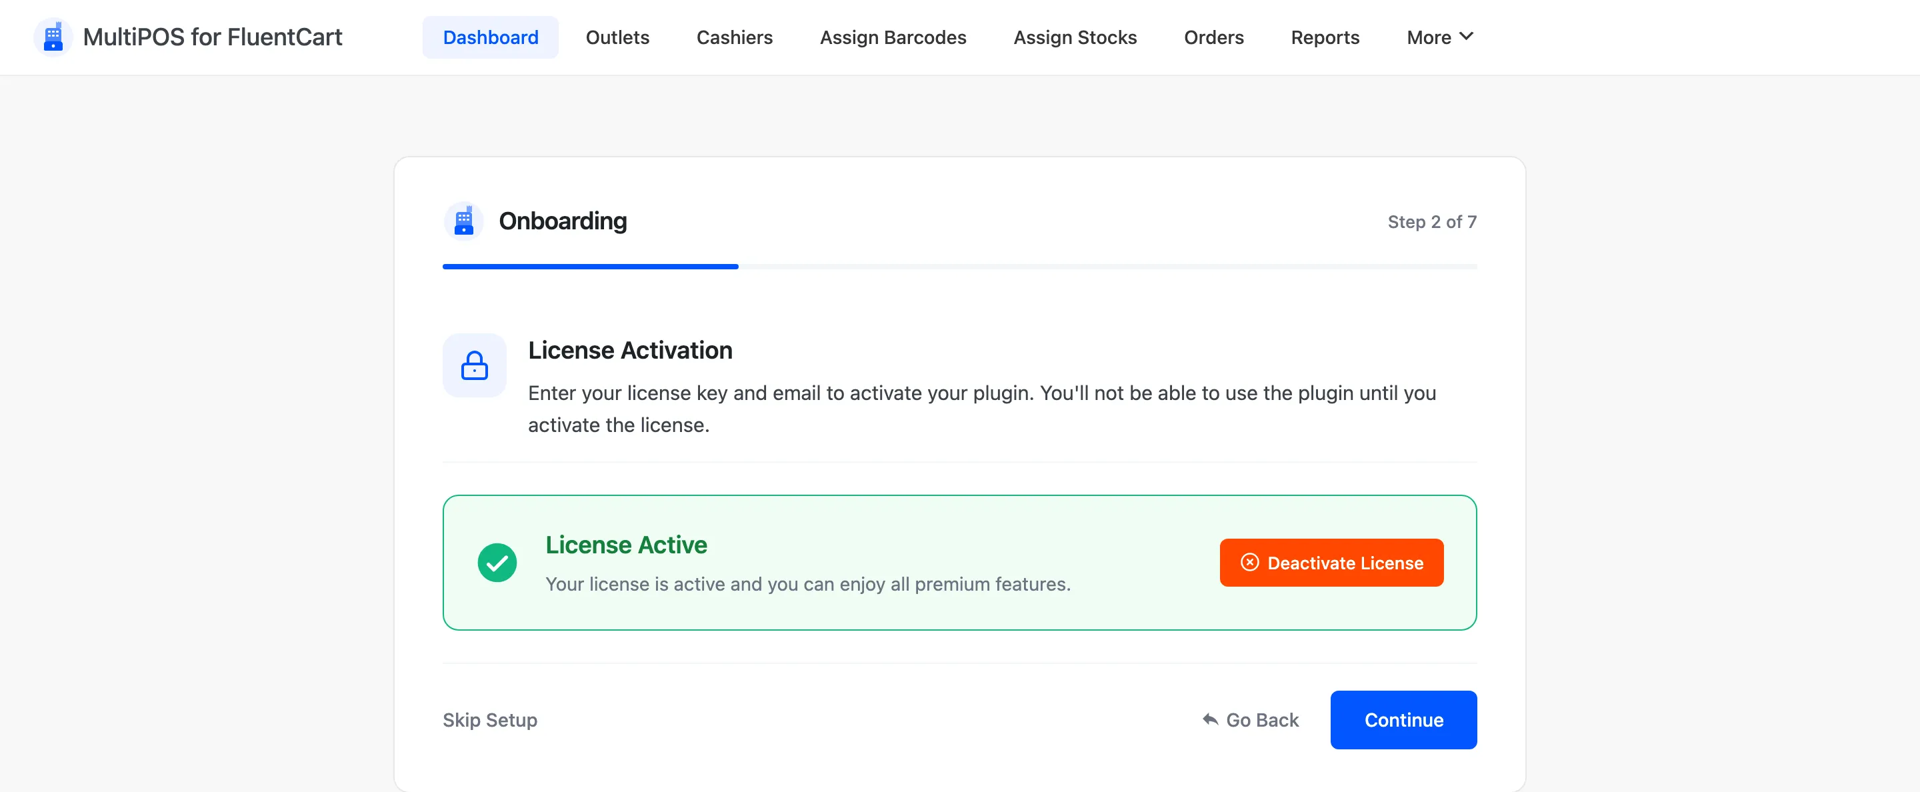Click the License Activation lock icon

[474, 365]
